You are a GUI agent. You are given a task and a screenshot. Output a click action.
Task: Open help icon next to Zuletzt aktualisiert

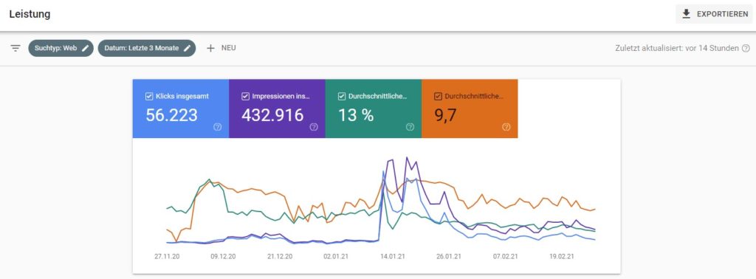point(746,48)
